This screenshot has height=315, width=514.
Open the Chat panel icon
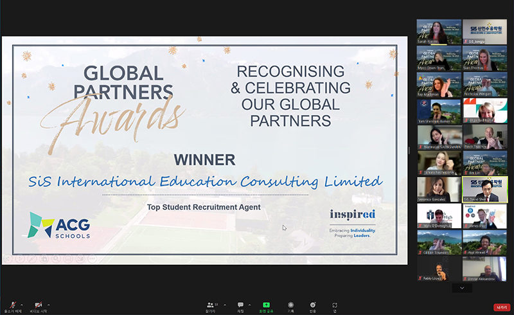[x=240, y=305]
